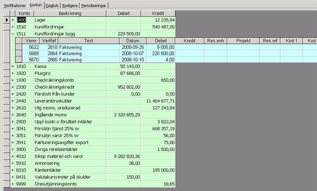Click the row selector for account 1400

[x=6, y=20]
